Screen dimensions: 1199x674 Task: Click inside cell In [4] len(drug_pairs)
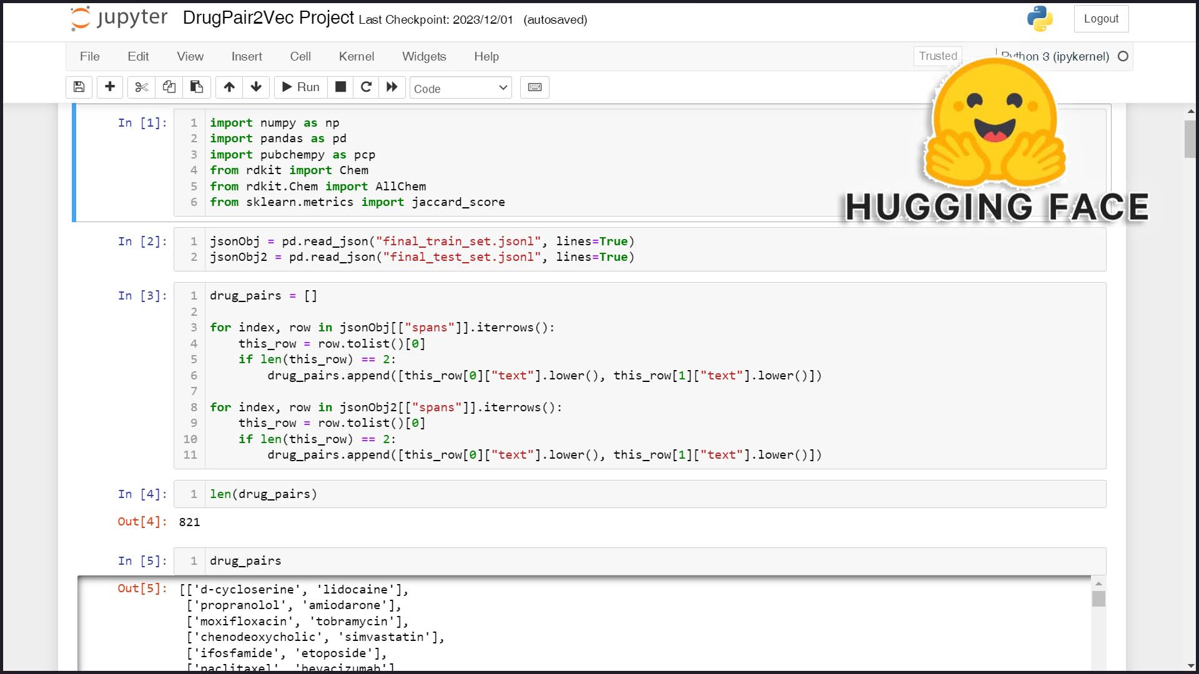(639, 494)
